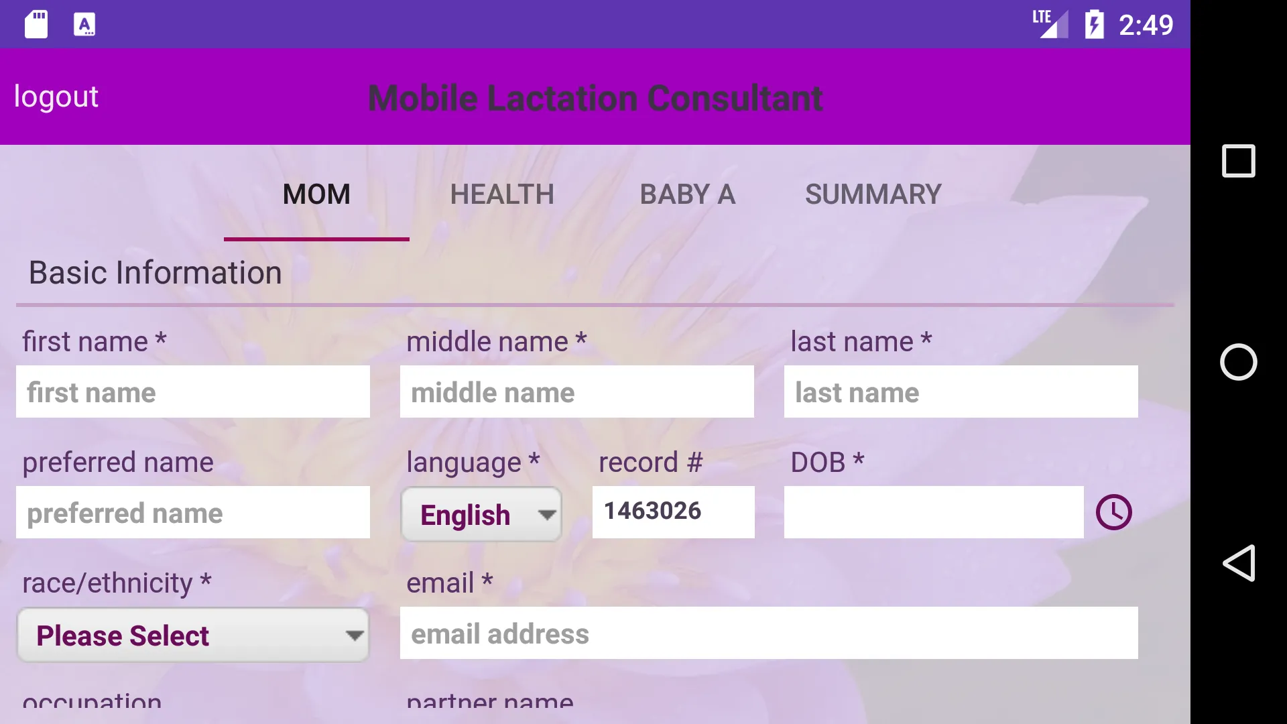This screenshot has height=724, width=1287.
Task: Open the SUMMARY tab
Action: pos(873,194)
